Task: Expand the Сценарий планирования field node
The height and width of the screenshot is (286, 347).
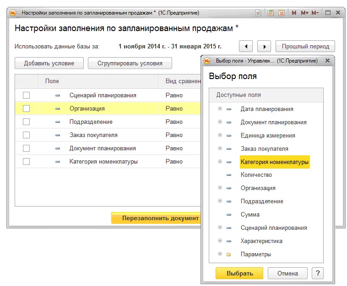Action: click(220, 227)
